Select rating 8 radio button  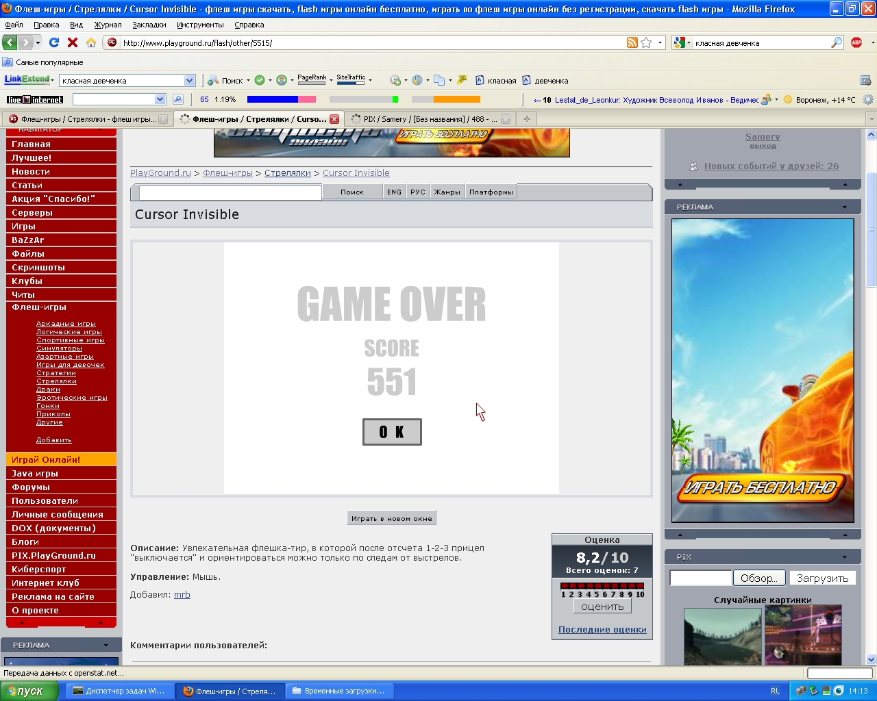pos(622,586)
